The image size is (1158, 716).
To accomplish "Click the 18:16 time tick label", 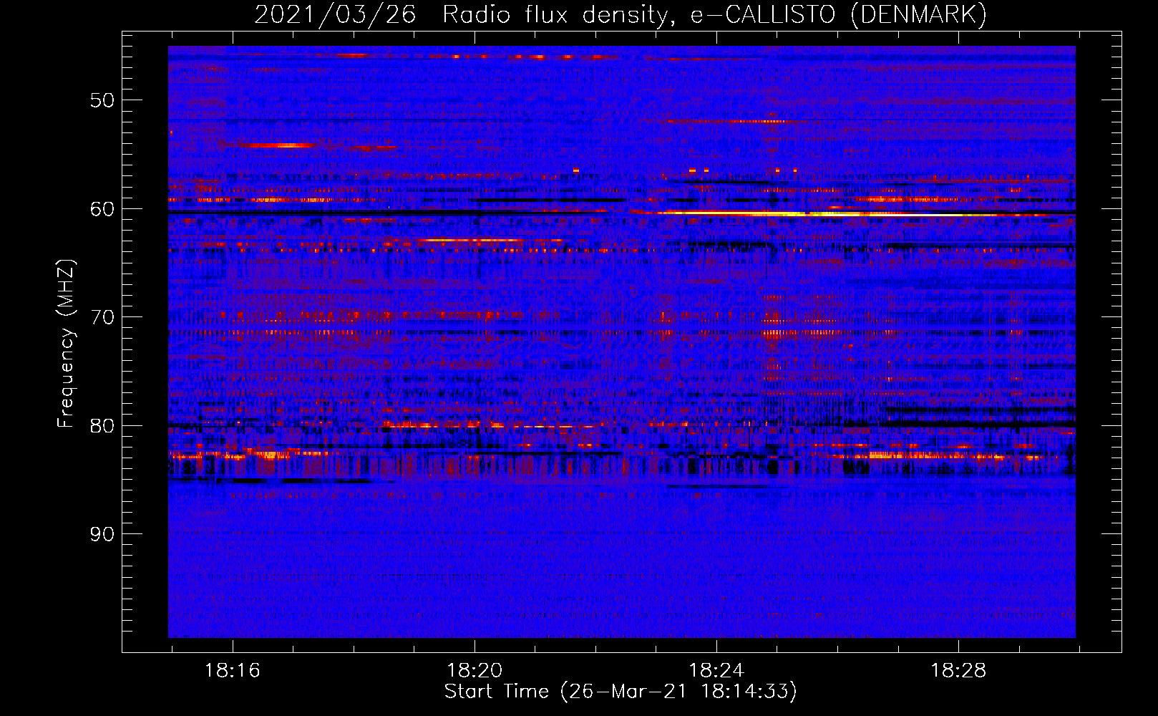I will (x=233, y=671).
